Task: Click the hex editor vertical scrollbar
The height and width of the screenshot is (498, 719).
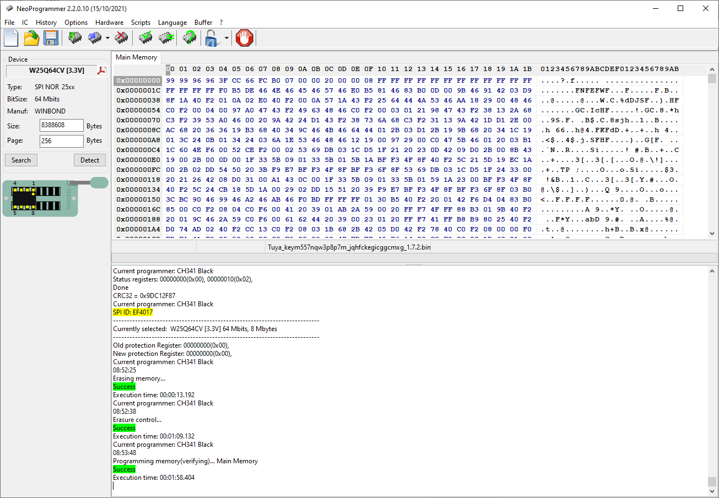Action: 712,151
